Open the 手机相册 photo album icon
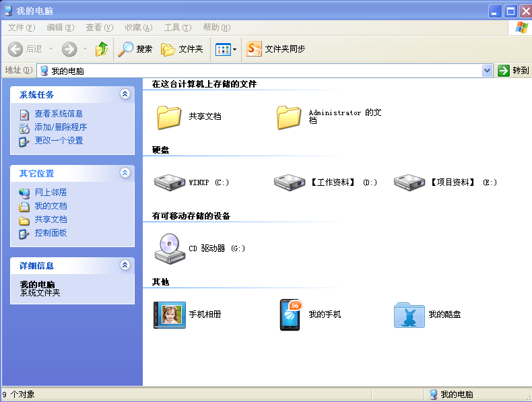Viewport: 532px width, 402px height. point(169,314)
